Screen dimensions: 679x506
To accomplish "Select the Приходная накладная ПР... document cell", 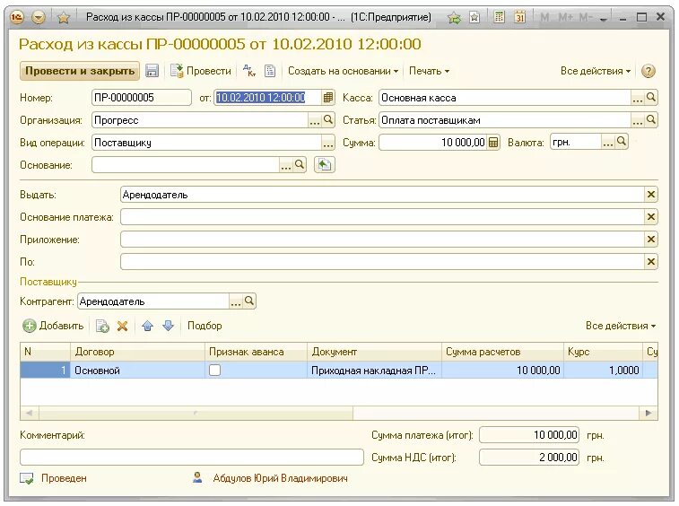I will [x=375, y=371].
